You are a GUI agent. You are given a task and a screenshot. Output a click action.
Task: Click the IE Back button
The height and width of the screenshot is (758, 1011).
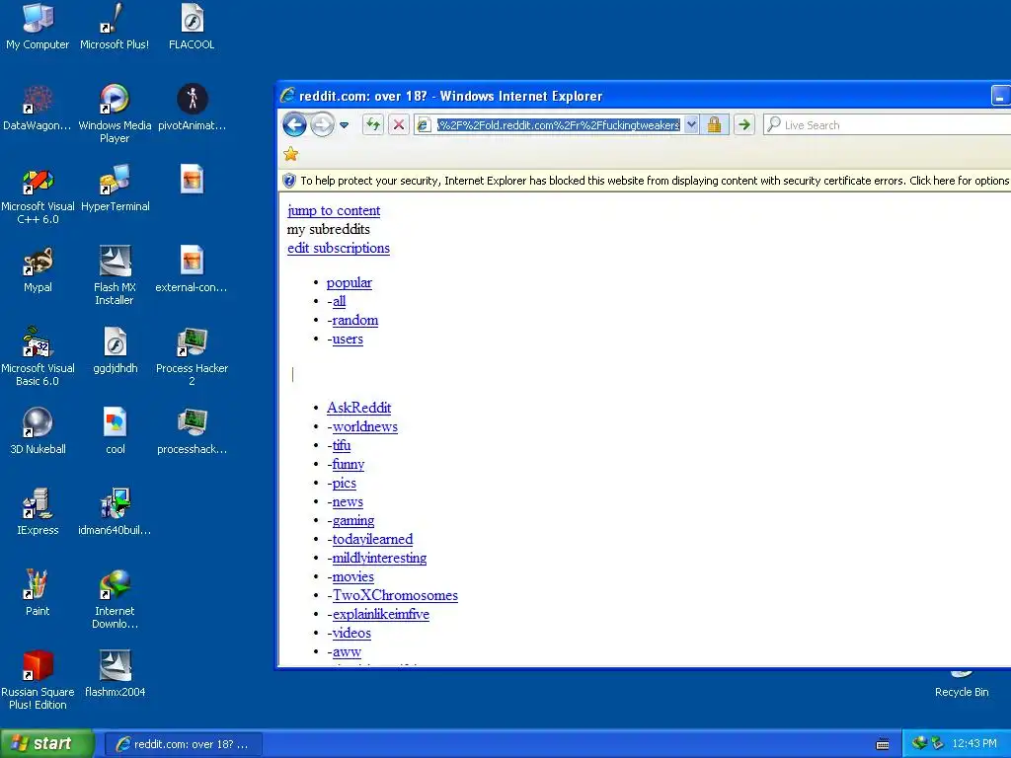tap(294, 124)
